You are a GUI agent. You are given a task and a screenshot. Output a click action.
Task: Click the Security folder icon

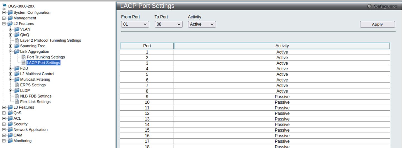pos(10,124)
